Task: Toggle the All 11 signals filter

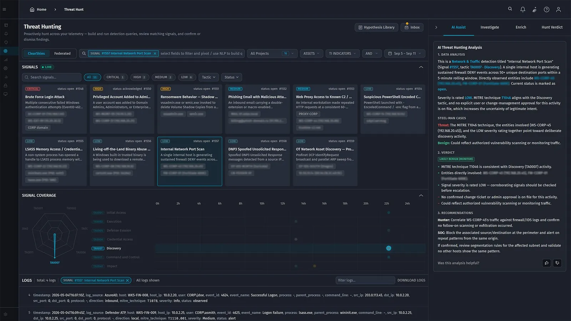Action: point(92,77)
